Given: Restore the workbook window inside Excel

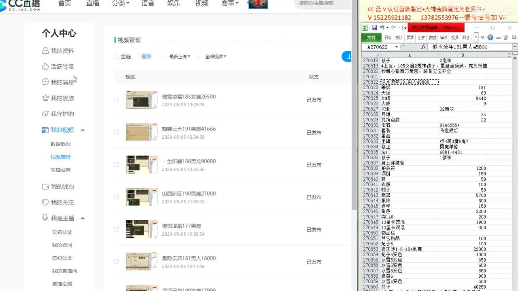Looking at the screenshot, I should pyautogui.click(x=506, y=38).
